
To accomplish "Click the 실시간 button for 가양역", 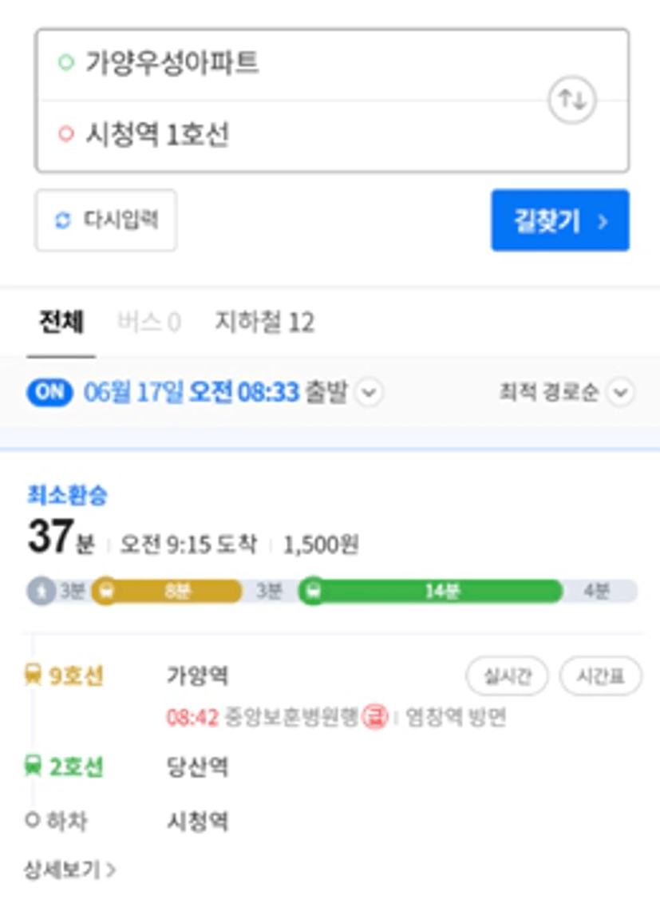I will click(x=508, y=675).
